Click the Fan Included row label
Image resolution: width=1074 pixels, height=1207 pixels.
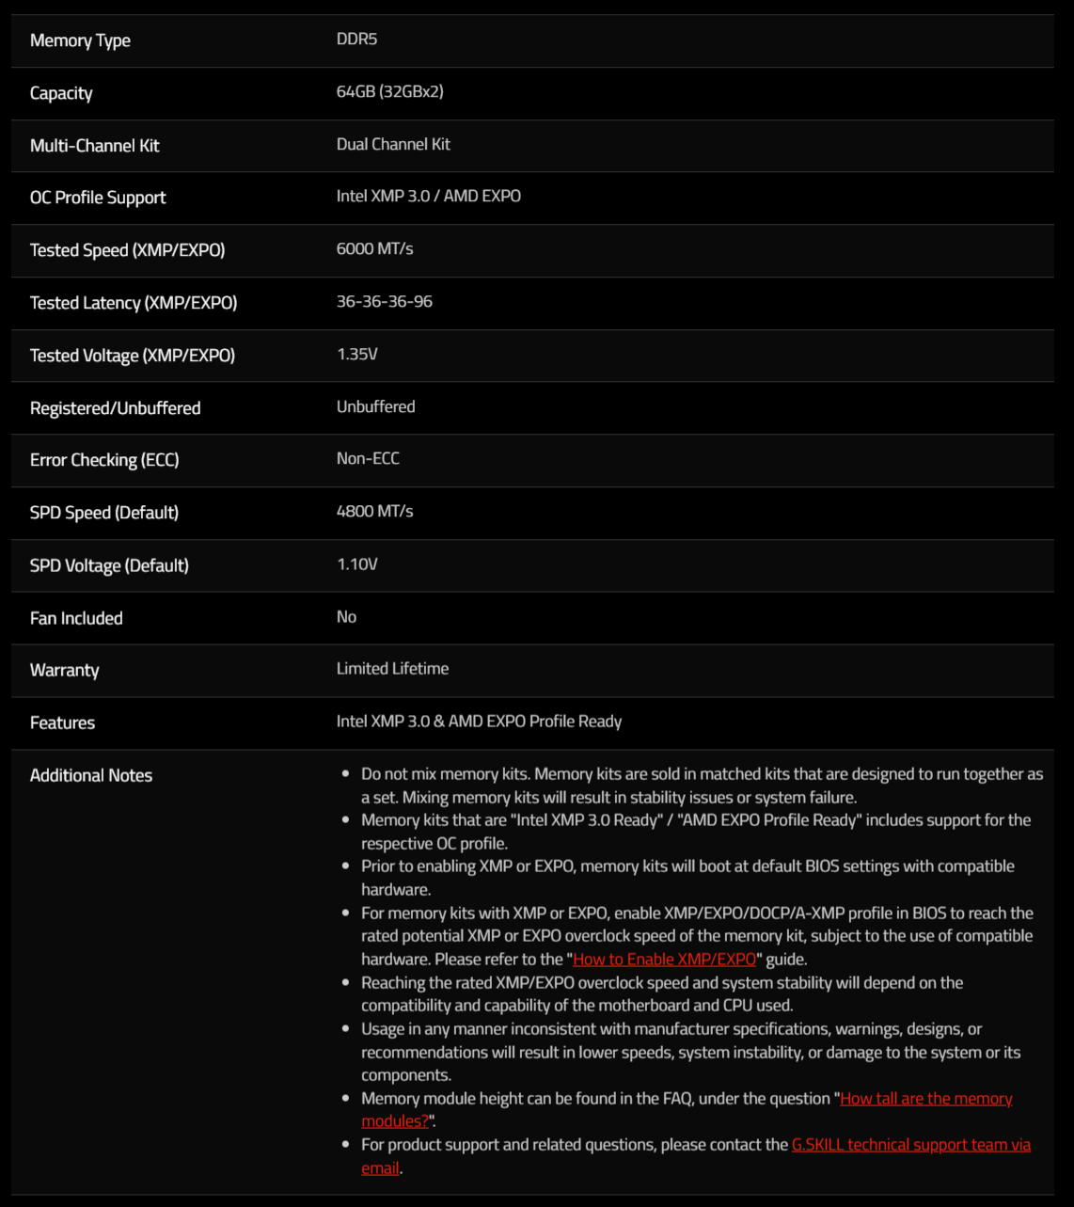[x=76, y=618]
